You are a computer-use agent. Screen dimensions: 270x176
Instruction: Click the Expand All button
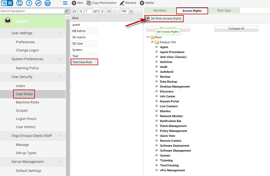point(168,29)
